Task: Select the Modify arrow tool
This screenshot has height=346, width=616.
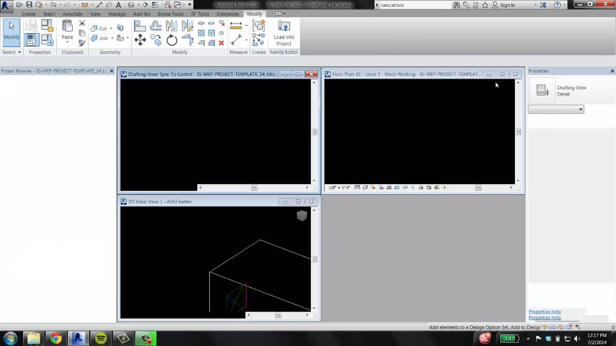Action: tap(12, 32)
